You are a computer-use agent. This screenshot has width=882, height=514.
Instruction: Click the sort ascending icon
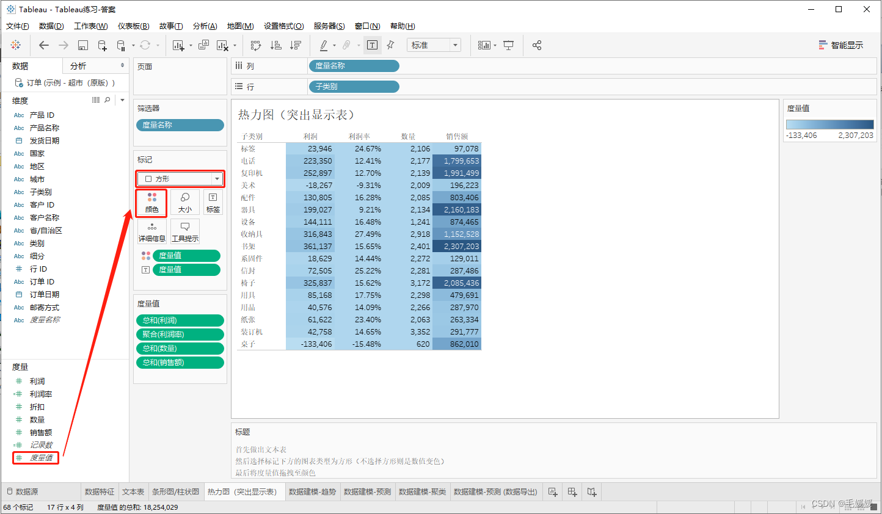[x=275, y=45]
